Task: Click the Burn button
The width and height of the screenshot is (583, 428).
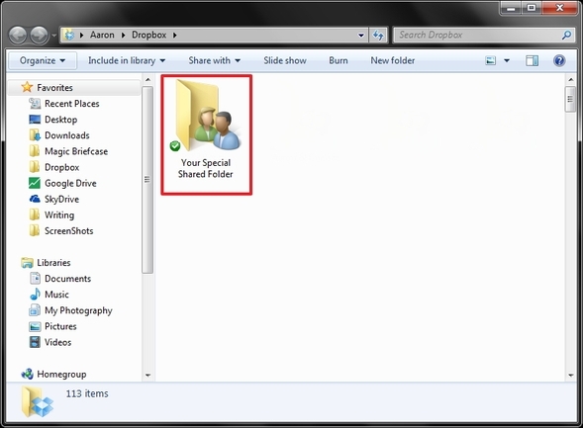Action: (x=339, y=60)
